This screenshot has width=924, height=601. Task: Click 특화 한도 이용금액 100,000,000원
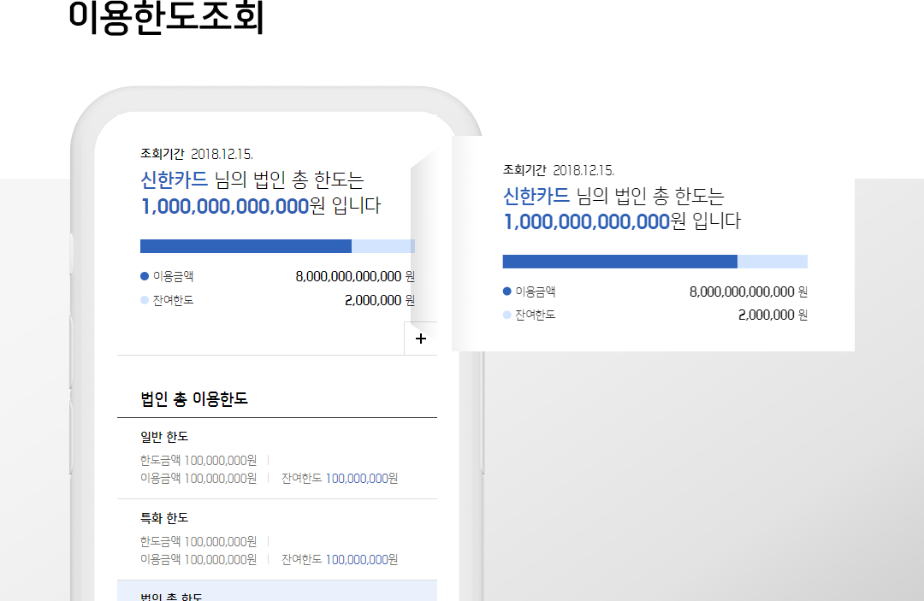[198, 560]
